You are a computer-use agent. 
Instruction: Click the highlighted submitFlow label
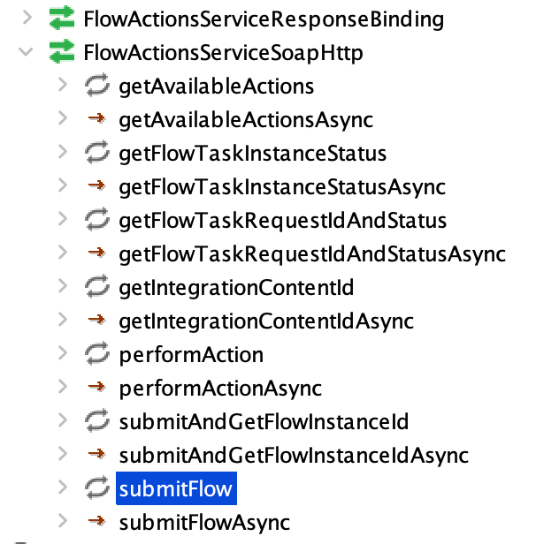[175, 488]
